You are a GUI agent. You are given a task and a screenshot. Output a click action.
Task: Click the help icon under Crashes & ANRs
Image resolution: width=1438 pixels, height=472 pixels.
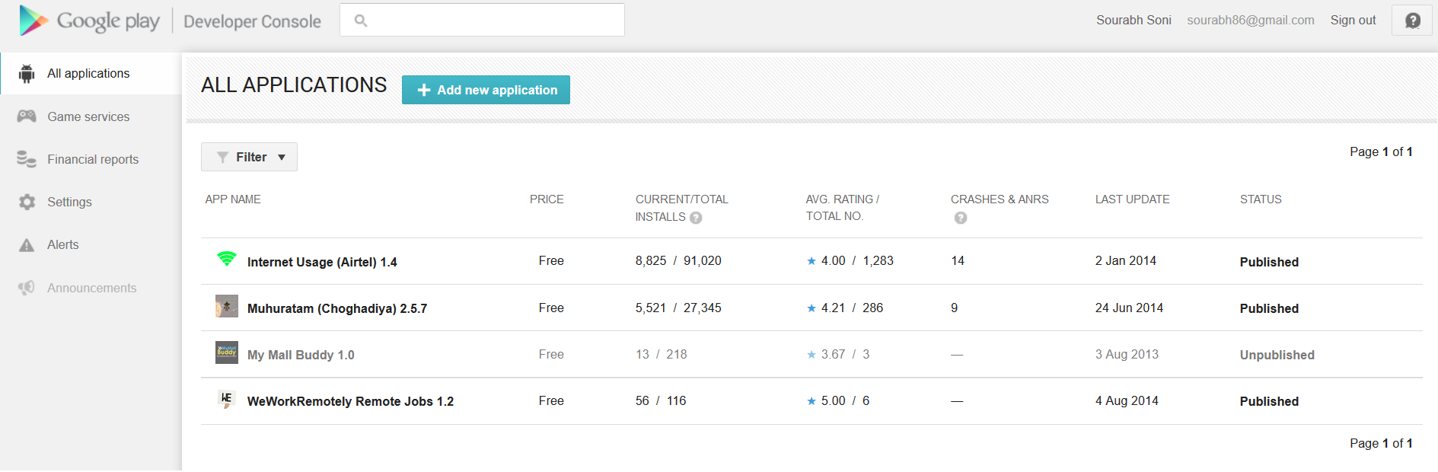pos(961,218)
